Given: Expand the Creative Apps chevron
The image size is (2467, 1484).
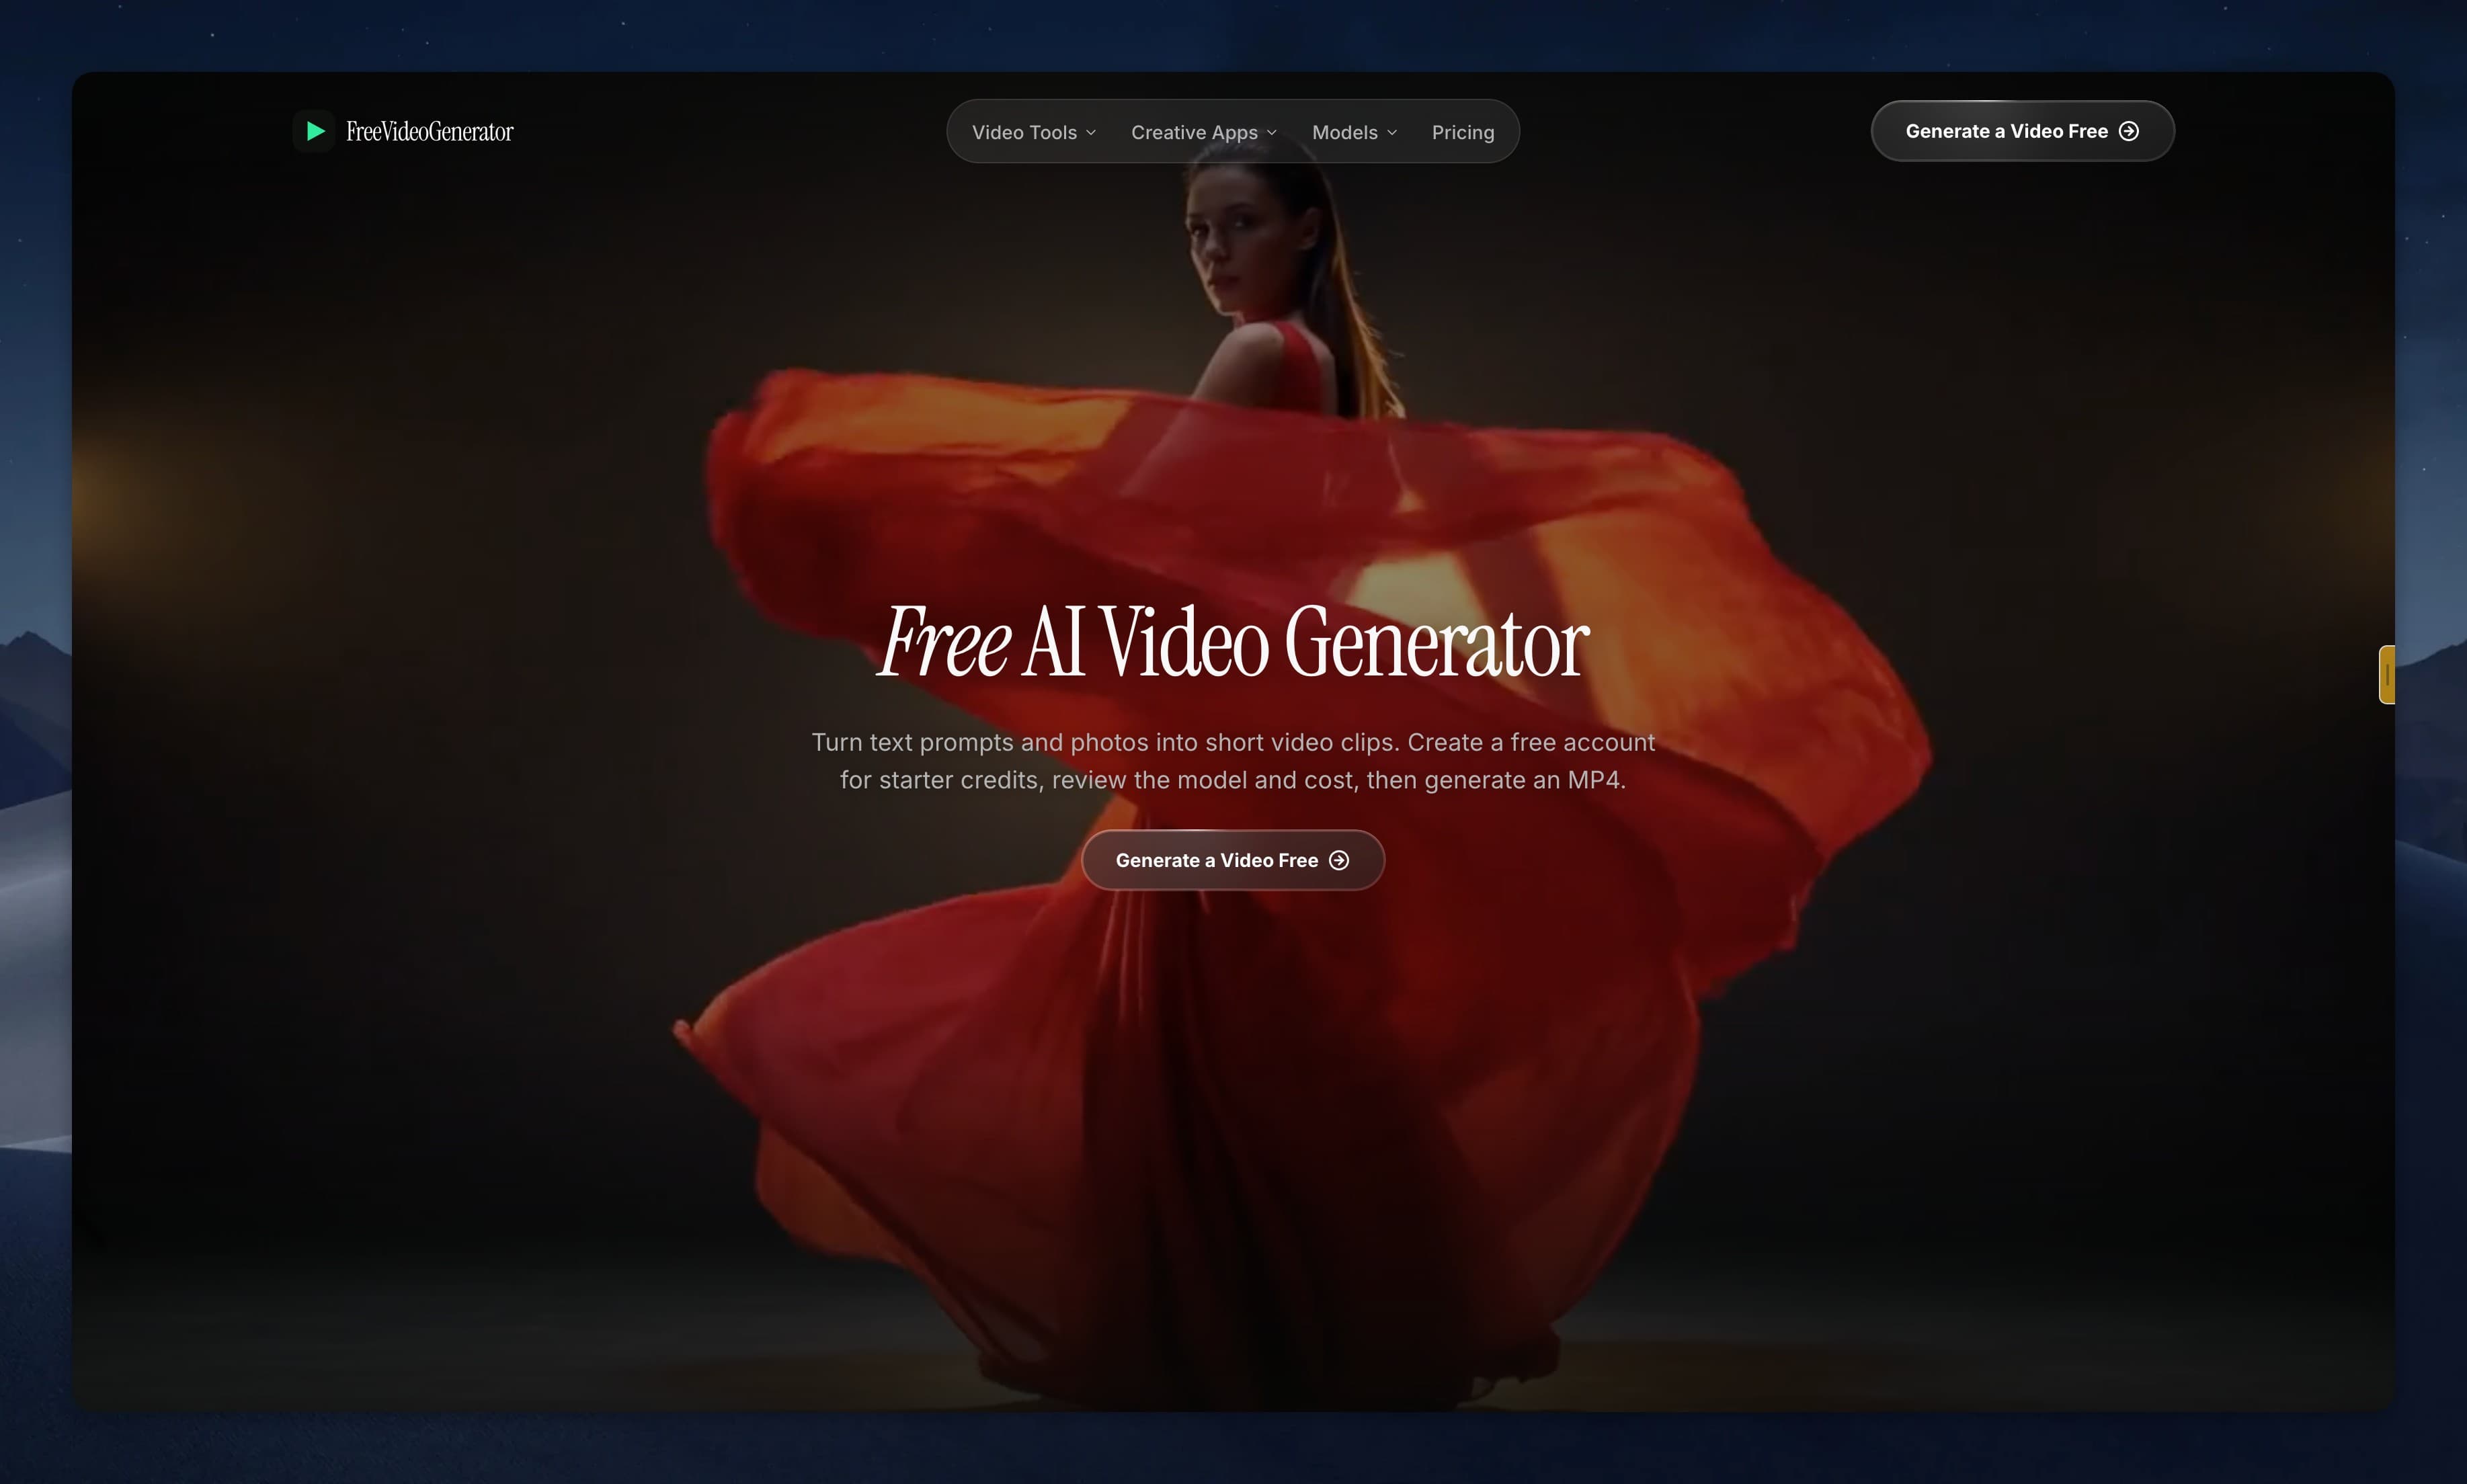Looking at the screenshot, I should pyautogui.click(x=1272, y=133).
